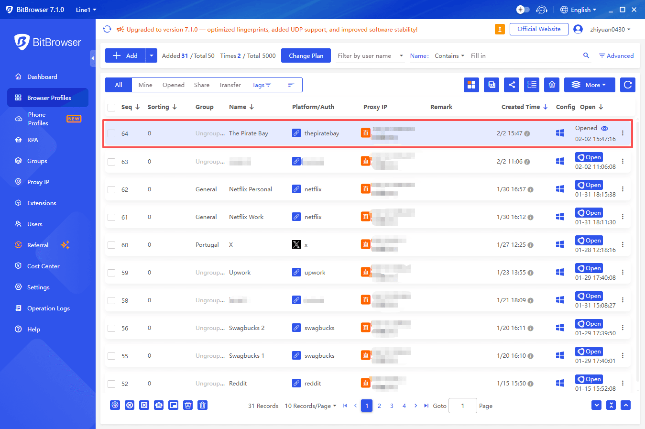The height and width of the screenshot is (429, 645).
Task: Tick the checkbox beside Netflix Personal profile
Action: click(111, 189)
